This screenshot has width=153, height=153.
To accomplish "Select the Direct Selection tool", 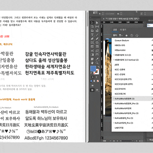I will coord(97,23).
